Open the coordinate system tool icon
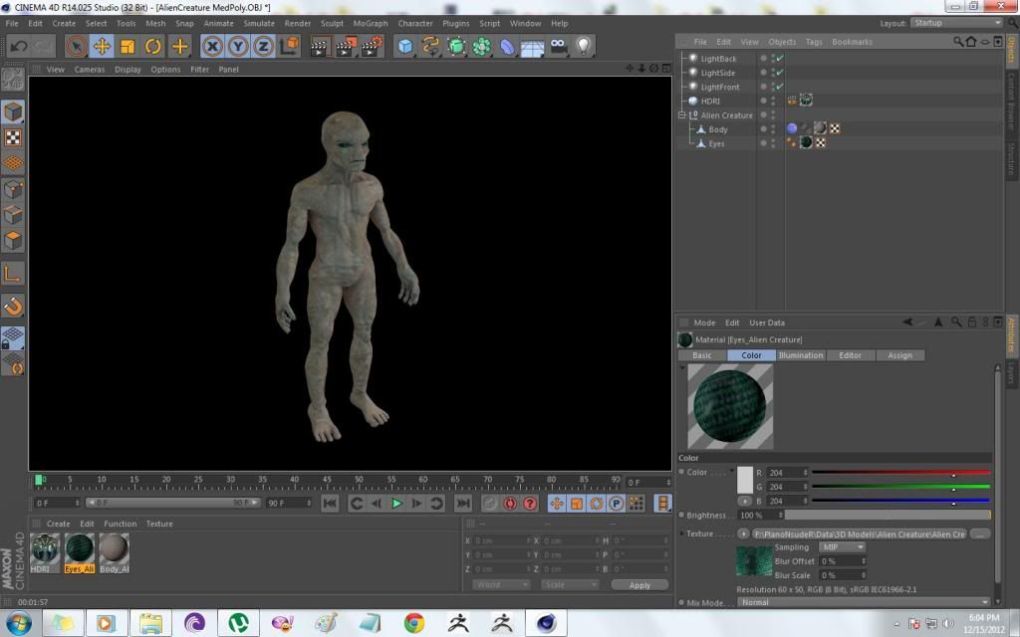Image resolution: width=1020 pixels, height=637 pixels. [x=290, y=46]
